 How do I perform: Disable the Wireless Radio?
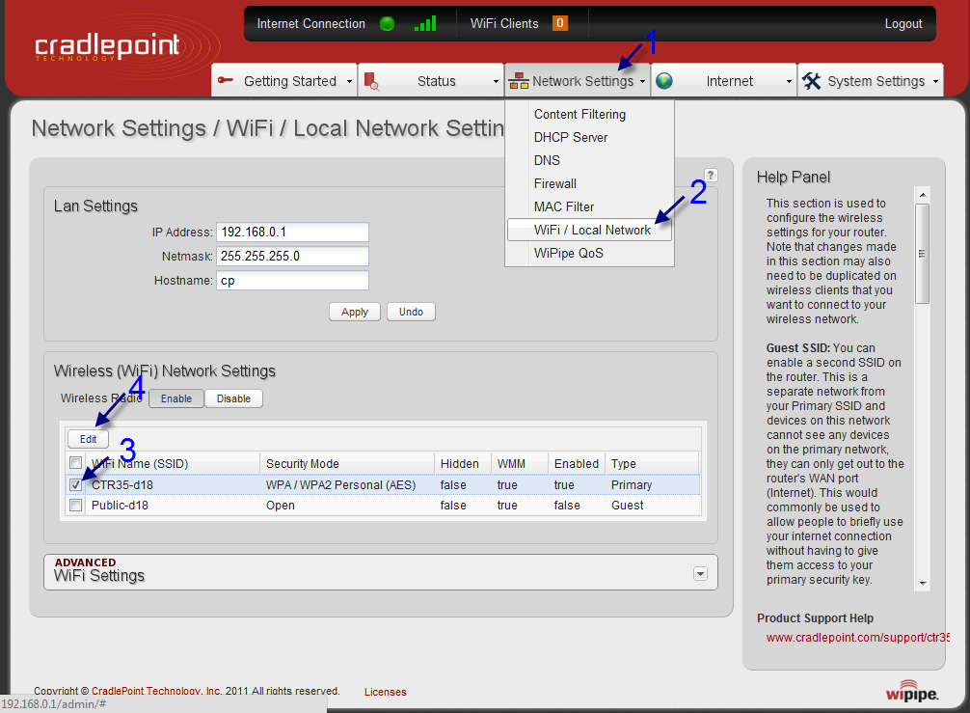(234, 398)
